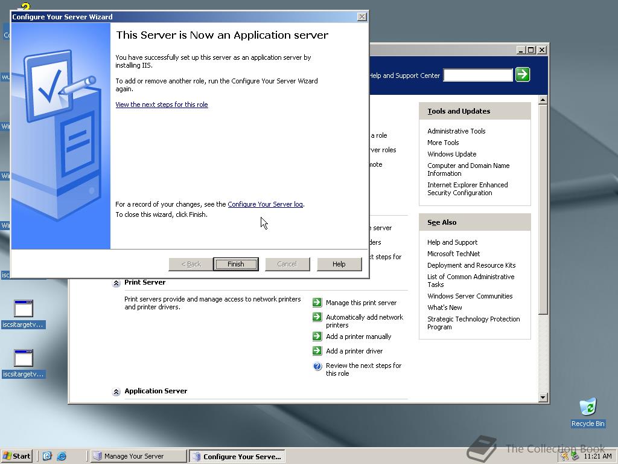This screenshot has height=464, width=618.
Task: Close the Configure Your Server Wizard dialog
Action: pyautogui.click(x=362, y=16)
